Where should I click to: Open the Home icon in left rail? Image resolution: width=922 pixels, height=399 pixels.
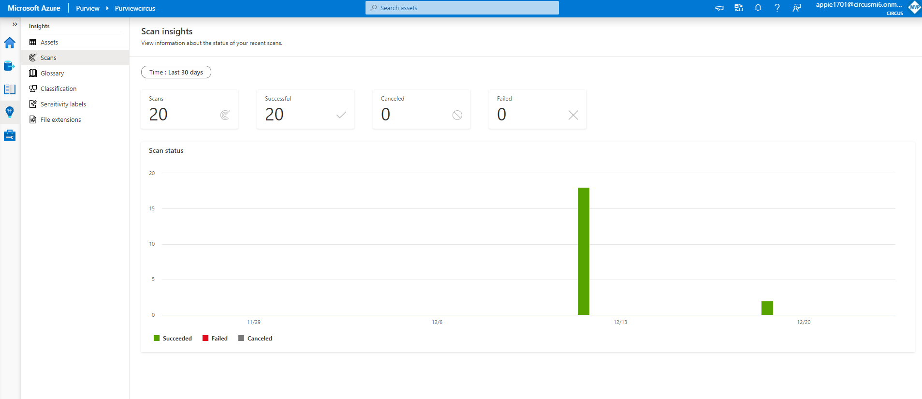click(x=10, y=43)
